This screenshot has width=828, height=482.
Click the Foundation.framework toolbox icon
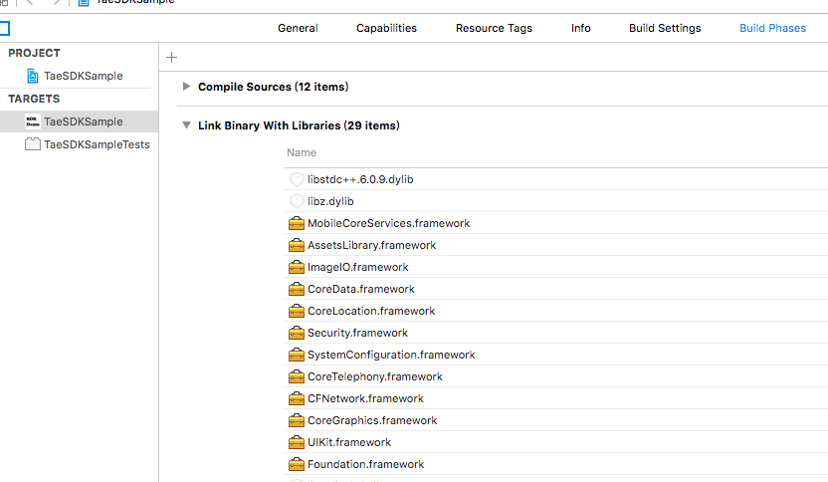coord(297,464)
